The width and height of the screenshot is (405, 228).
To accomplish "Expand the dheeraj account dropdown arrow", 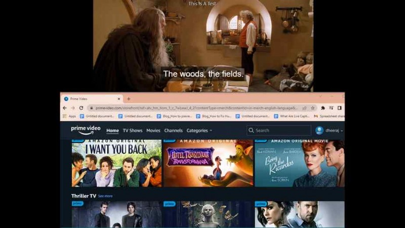I will (x=342, y=131).
